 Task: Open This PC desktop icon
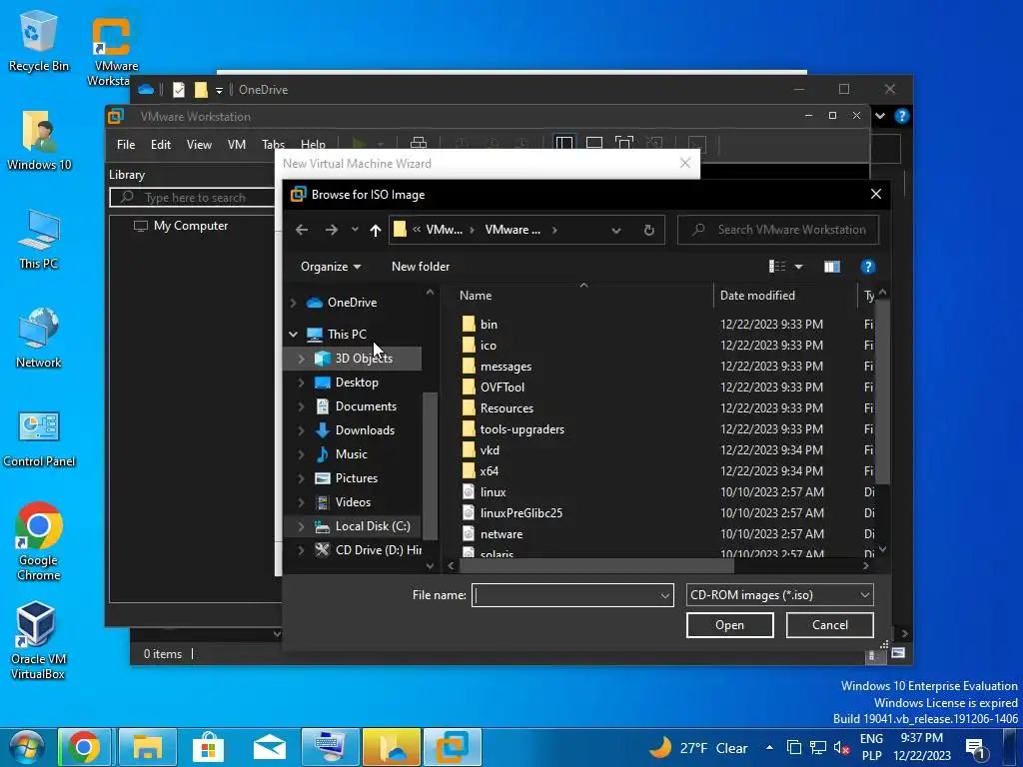coord(39,240)
